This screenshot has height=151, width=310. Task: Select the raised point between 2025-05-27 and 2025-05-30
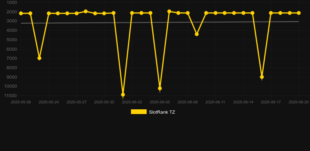click(86, 11)
